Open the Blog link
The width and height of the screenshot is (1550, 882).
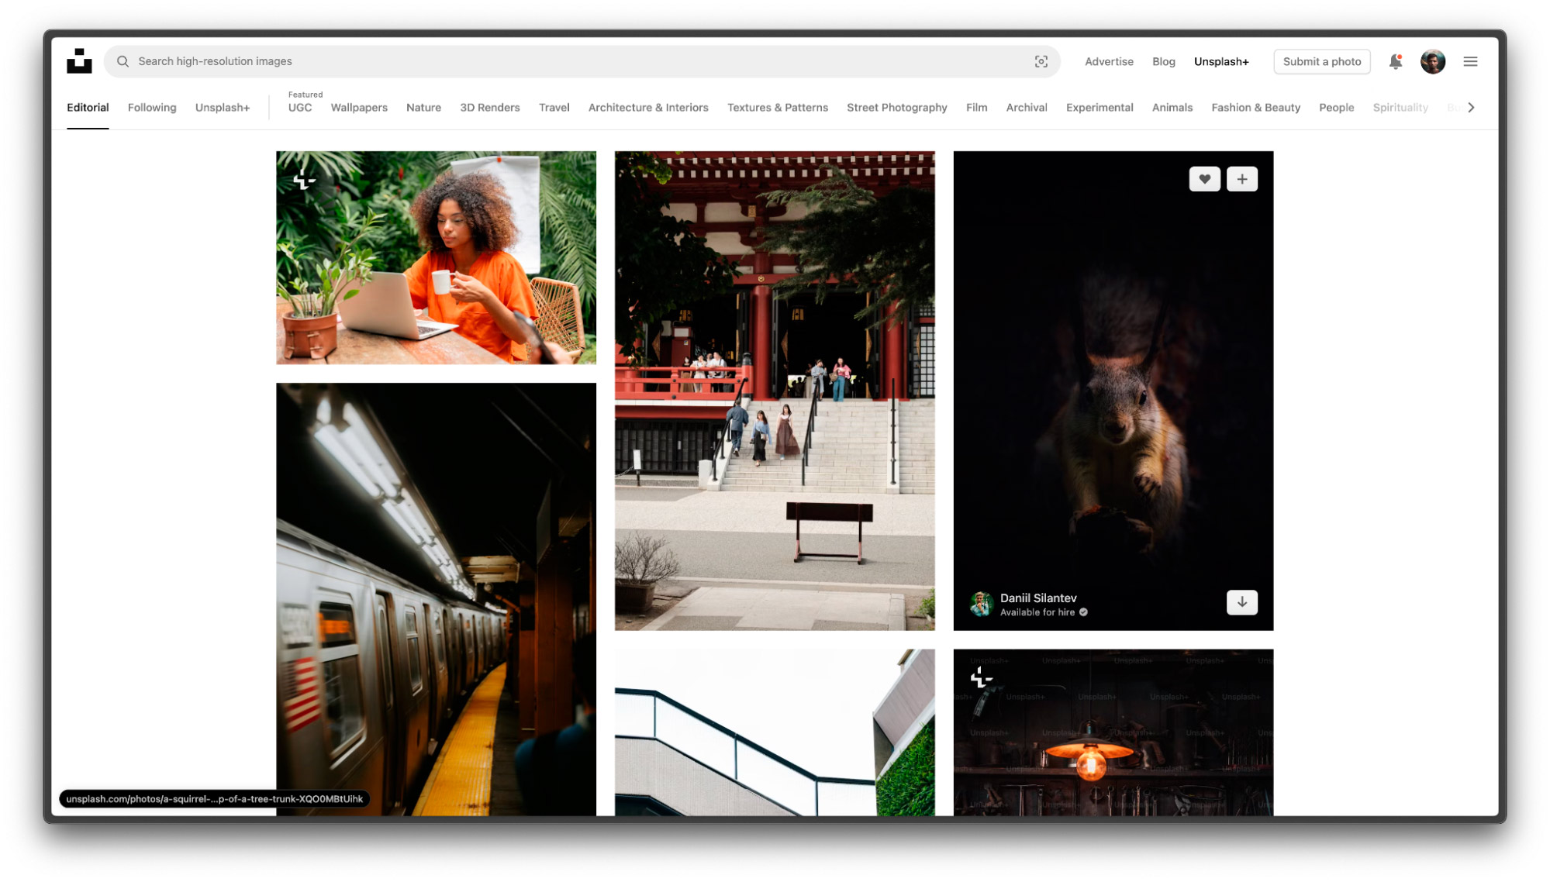click(x=1163, y=61)
